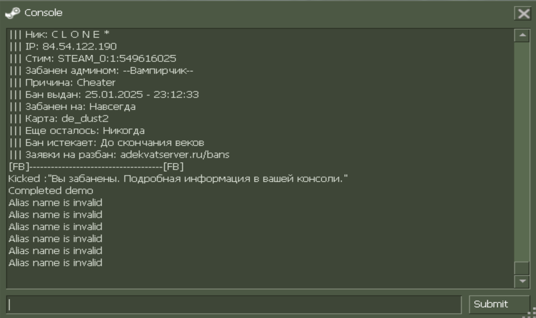The height and width of the screenshot is (318, 536).
Task: Click the scroll down arrow
Action: 522,281
